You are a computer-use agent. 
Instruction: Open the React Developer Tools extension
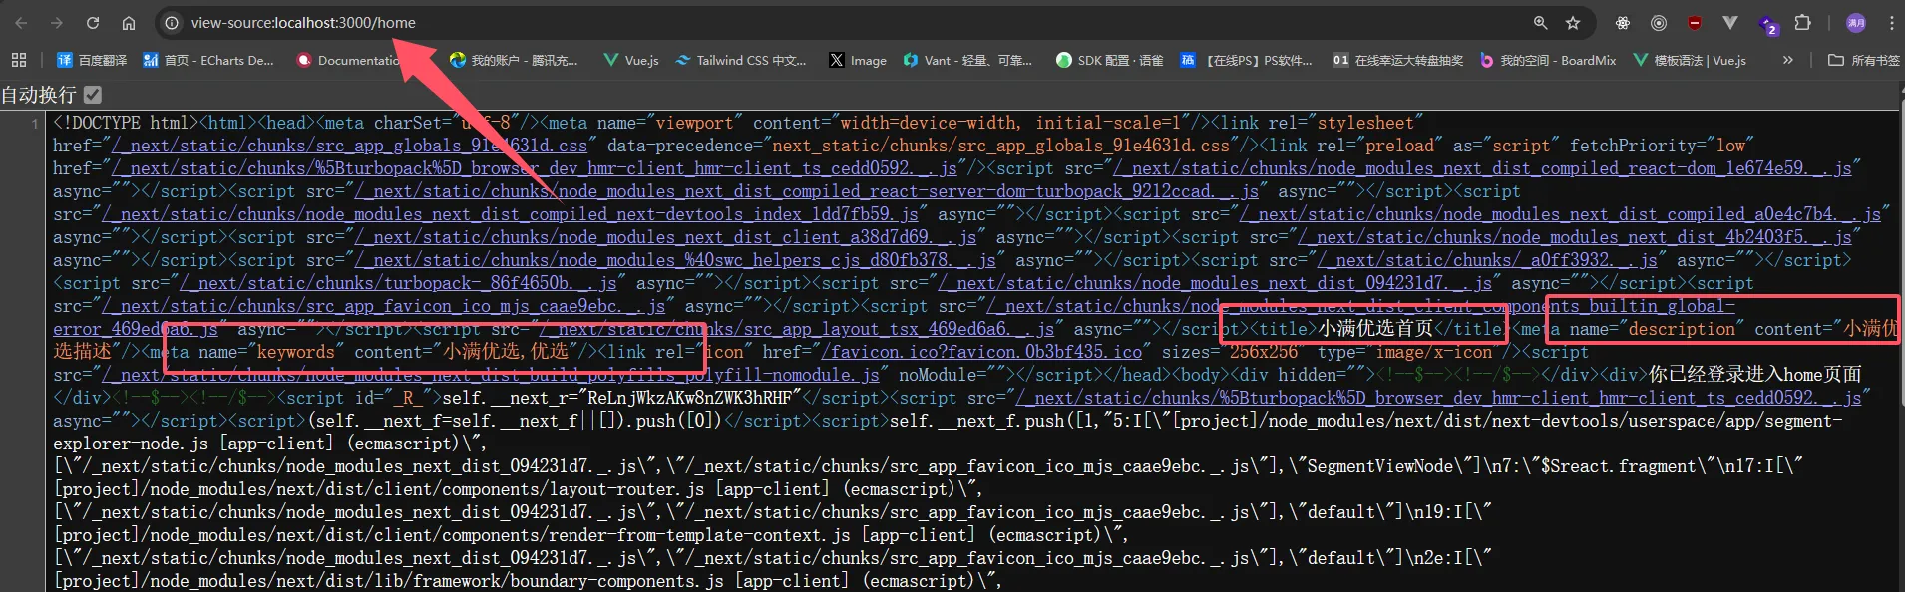(x=1623, y=22)
